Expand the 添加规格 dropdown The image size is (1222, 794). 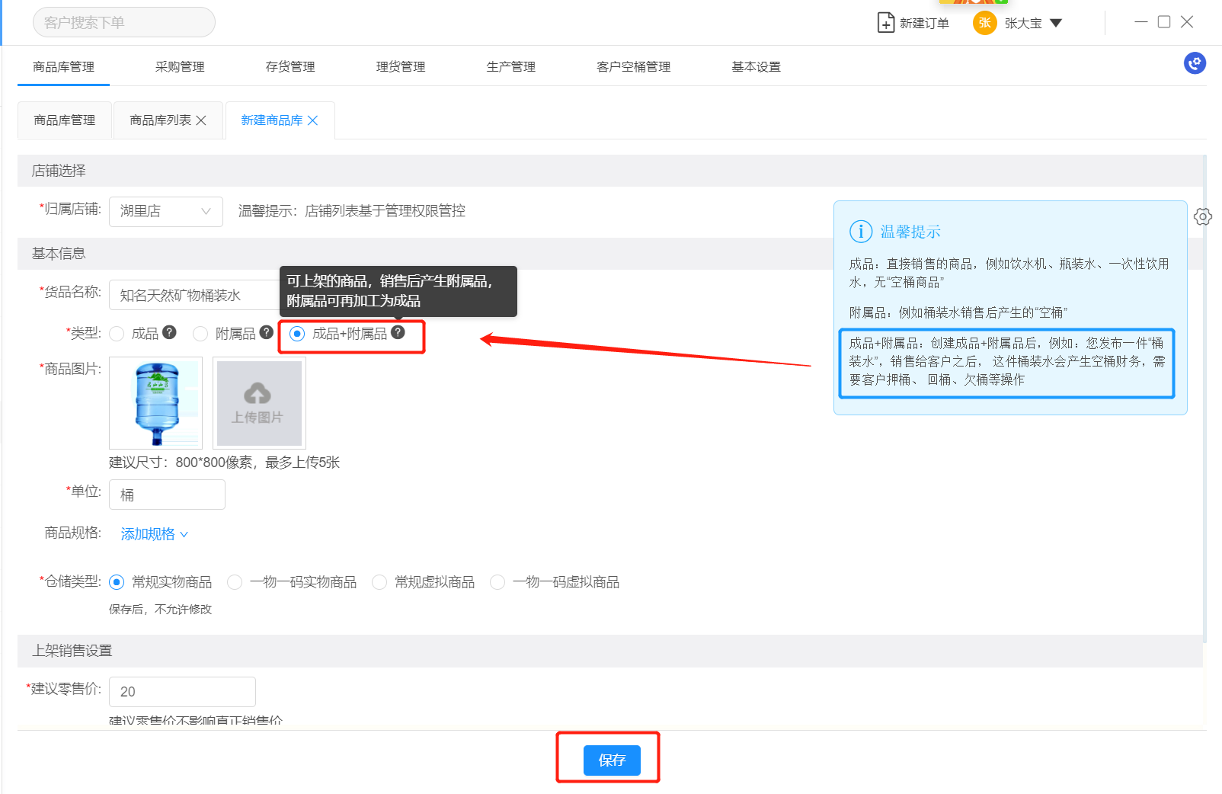154,534
